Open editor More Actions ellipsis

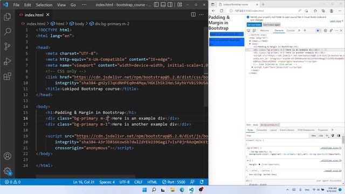click(201, 15)
